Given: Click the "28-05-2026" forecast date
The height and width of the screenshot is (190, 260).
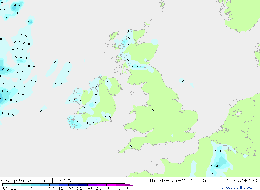Looking at the screenshot, I should (177, 180).
